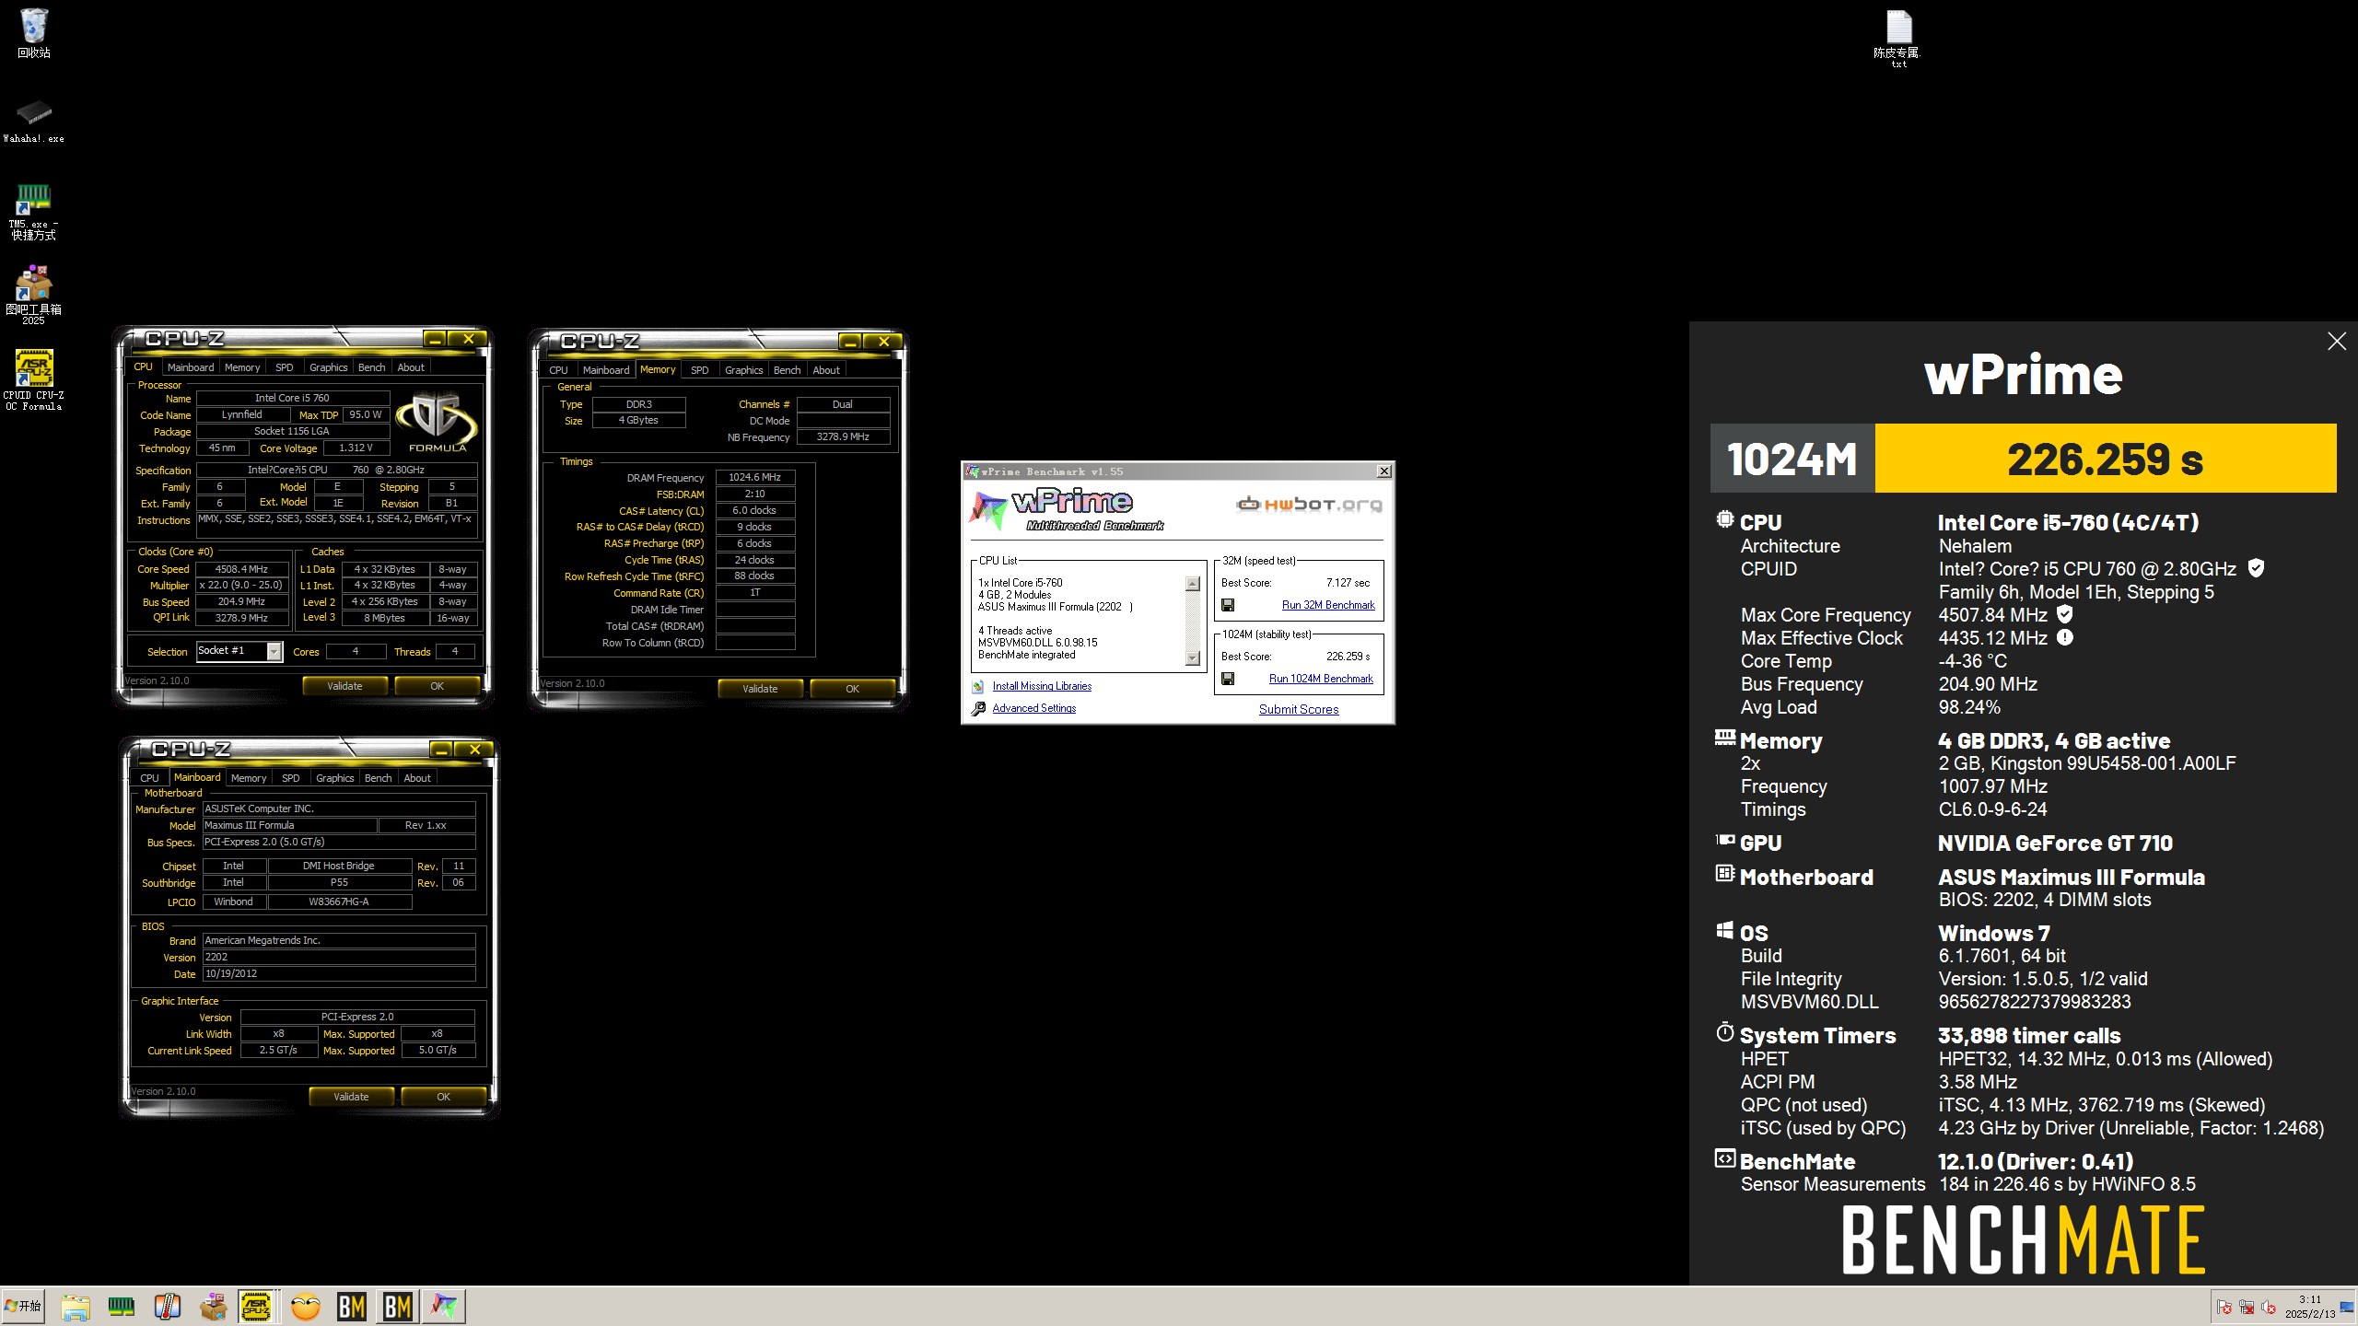The width and height of the screenshot is (2358, 1326).
Task: Click scroll-down arrow in wPrime CPU List
Action: click(1193, 657)
